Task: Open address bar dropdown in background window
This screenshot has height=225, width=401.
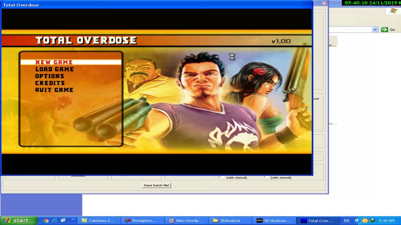Action: pyautogui.click(x=375, y=29)
